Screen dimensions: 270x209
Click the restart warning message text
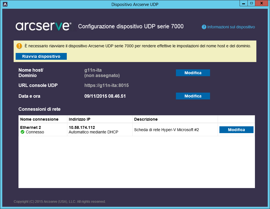138,46
